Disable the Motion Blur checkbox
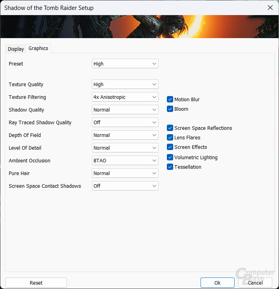Viewport: 279px width, 289px height. tap(170, 99)
